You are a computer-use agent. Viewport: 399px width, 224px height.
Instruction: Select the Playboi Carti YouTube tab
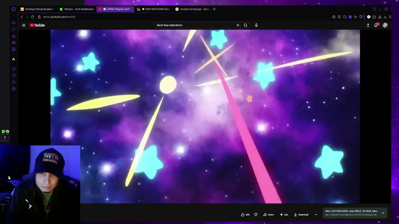pos(115,9)
